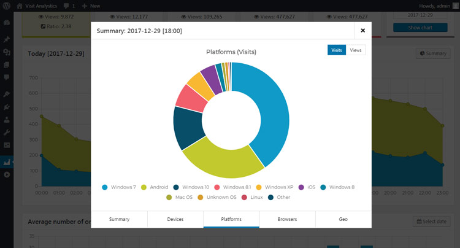The image size is (460, 248).
Task: Click the Today [2017-12-29] heading
Action: point(56,53)
